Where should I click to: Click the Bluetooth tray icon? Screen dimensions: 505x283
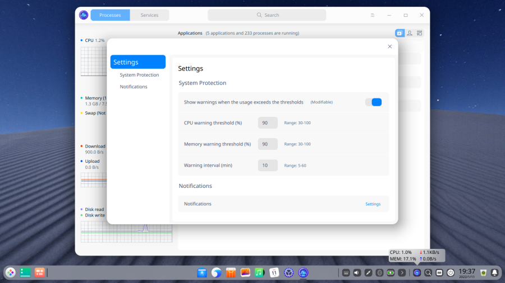(x=379, y=273)
